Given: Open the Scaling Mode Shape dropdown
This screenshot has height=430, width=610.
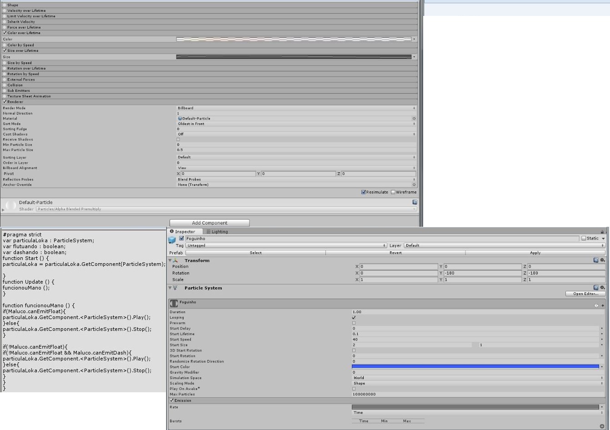Looking at the screenshot, I should (478, 383).
